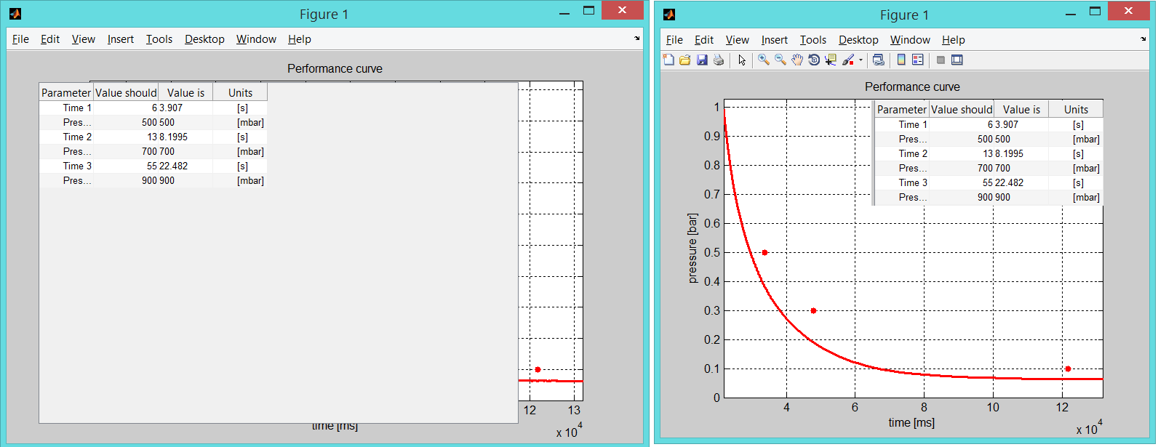The image size is (1158, 447).
Task: Click the "Units" column header in right table
Action: [x=1076, y=109]
